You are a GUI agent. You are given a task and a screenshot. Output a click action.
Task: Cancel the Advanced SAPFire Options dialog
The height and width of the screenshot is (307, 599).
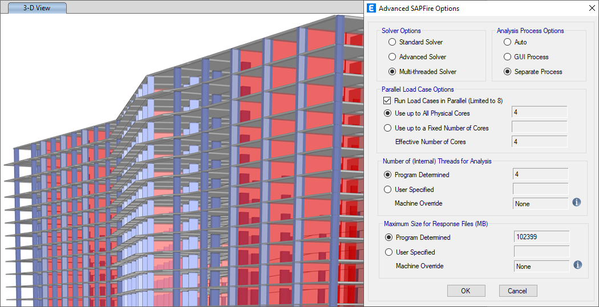coord(518,290)
